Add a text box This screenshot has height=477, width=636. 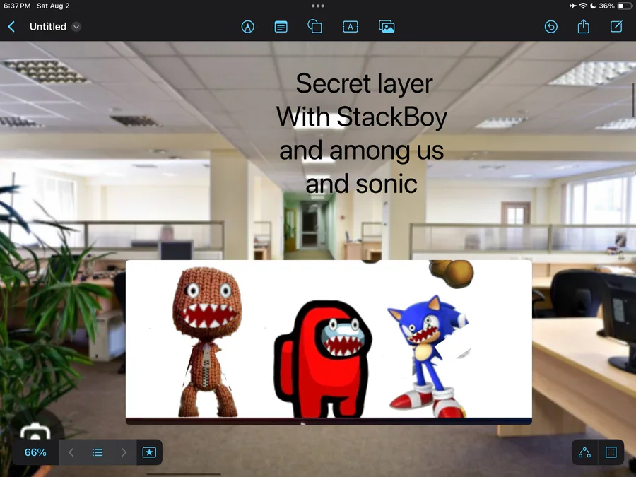click(x=351, y=27)
